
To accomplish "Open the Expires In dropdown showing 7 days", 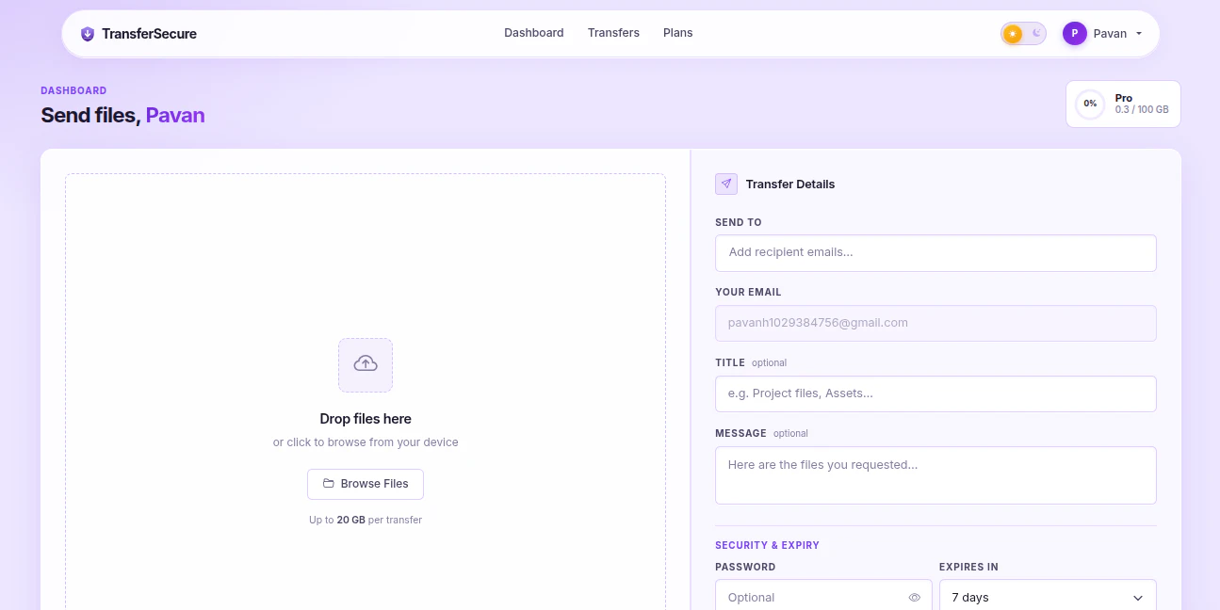I will [1047, 597].
